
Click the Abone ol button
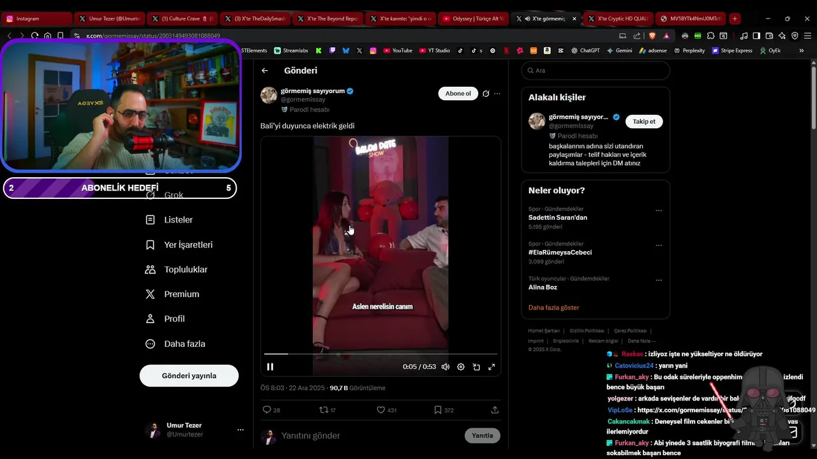point(458,94)
